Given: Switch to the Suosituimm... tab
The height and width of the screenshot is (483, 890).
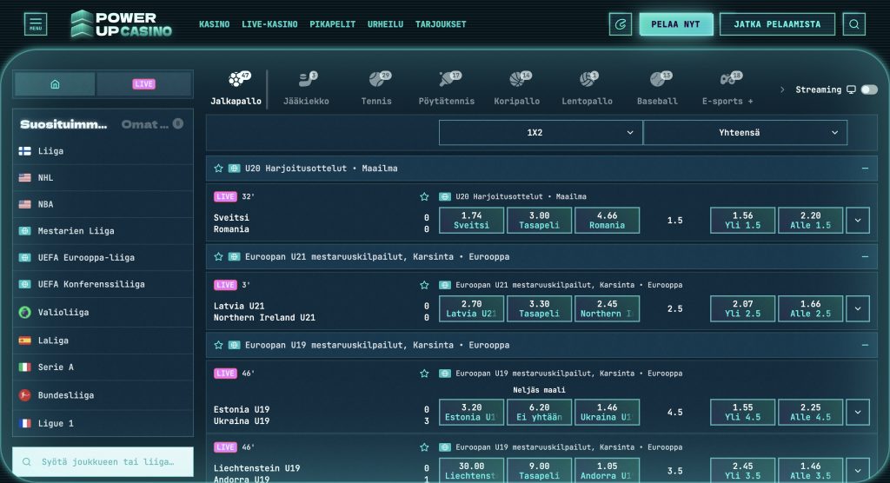Looking at the screenshot, I should coord(63,124).
